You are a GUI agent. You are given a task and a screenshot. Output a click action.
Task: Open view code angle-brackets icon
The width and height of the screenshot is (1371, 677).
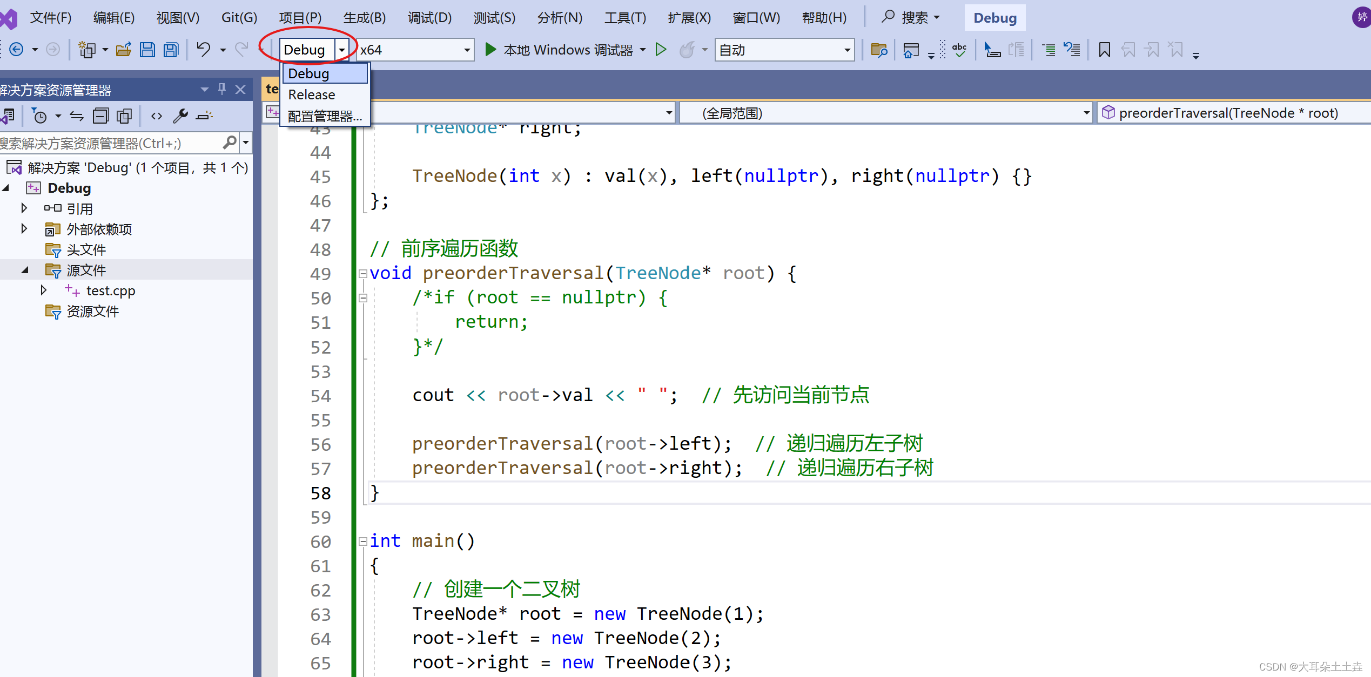click(157, 116)
